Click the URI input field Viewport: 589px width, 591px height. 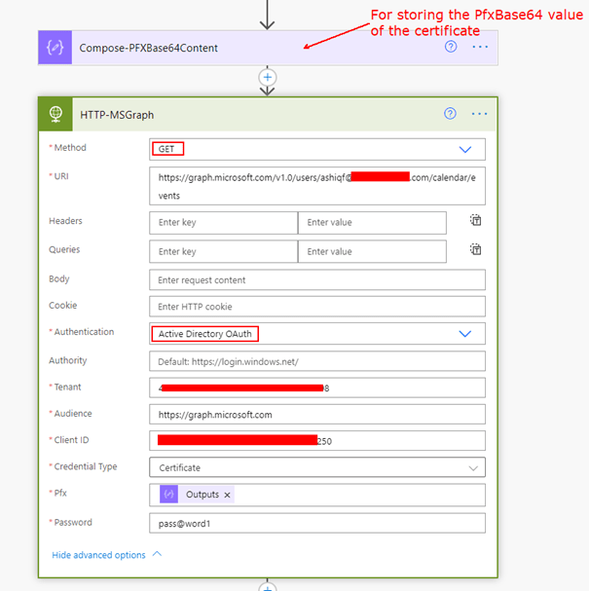316,186
